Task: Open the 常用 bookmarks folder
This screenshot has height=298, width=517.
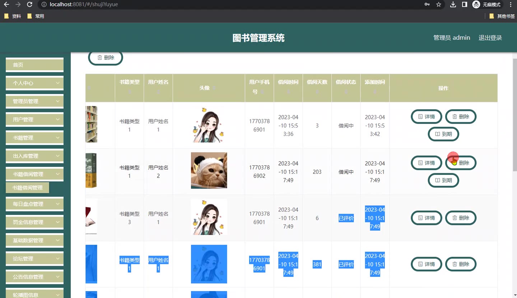Action: tap(36, 16)
